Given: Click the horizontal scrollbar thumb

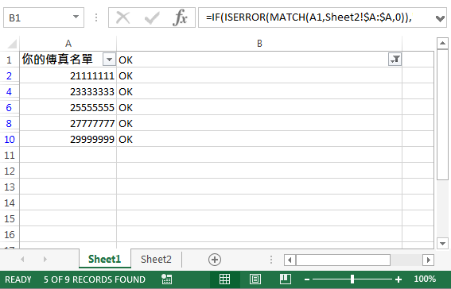Looking at the screenshot, I should (x=343, y=260).
